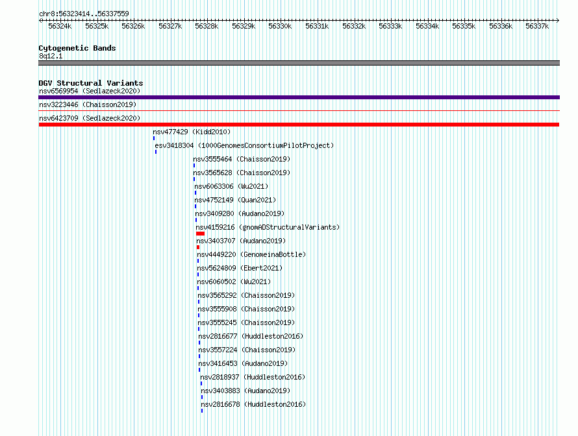Image resolution: width=578 pixels, height=436 pixels.
Task: Click the nsv6569954 (Sedlazeck2020) variant label
Action: pos(90,91)
